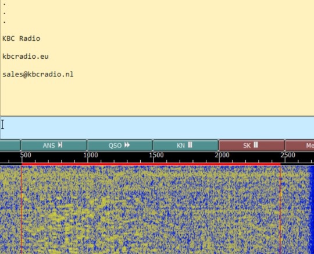Screen dimensions: 314x254
Task: Click the KN macro button
Action: point(185,145)
